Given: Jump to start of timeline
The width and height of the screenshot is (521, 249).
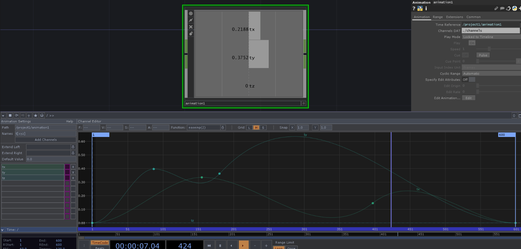Looking at the screenshot, I should (209, 246).
